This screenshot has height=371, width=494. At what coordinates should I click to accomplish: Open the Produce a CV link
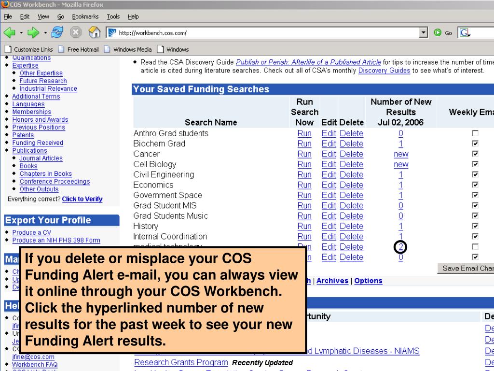31,232
